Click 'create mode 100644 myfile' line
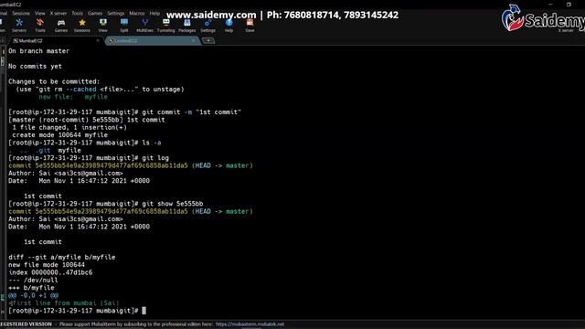 pos(59,135)
